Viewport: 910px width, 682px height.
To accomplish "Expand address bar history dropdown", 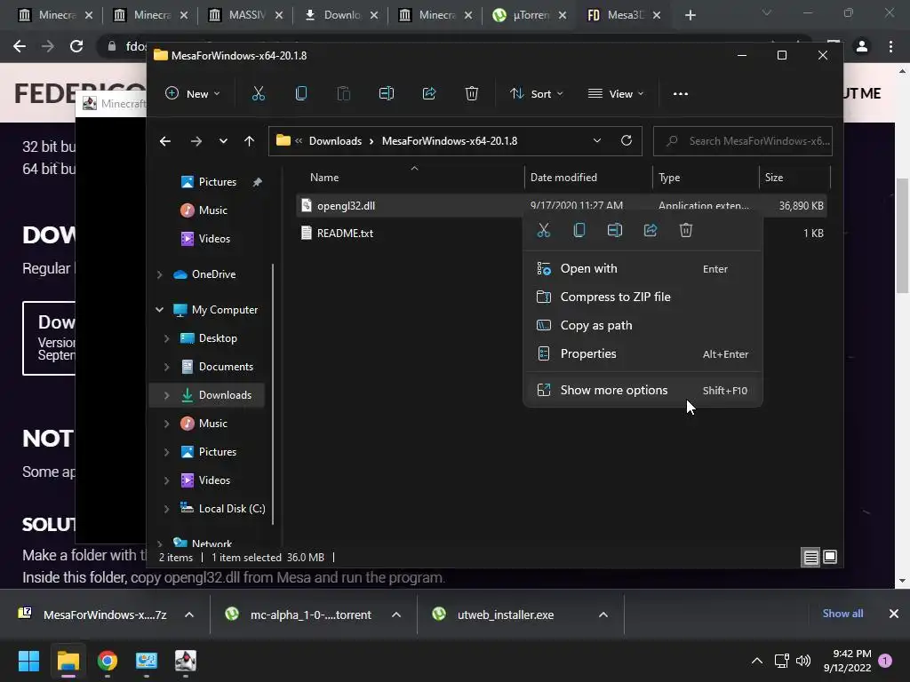I will [x=596, y=141].
